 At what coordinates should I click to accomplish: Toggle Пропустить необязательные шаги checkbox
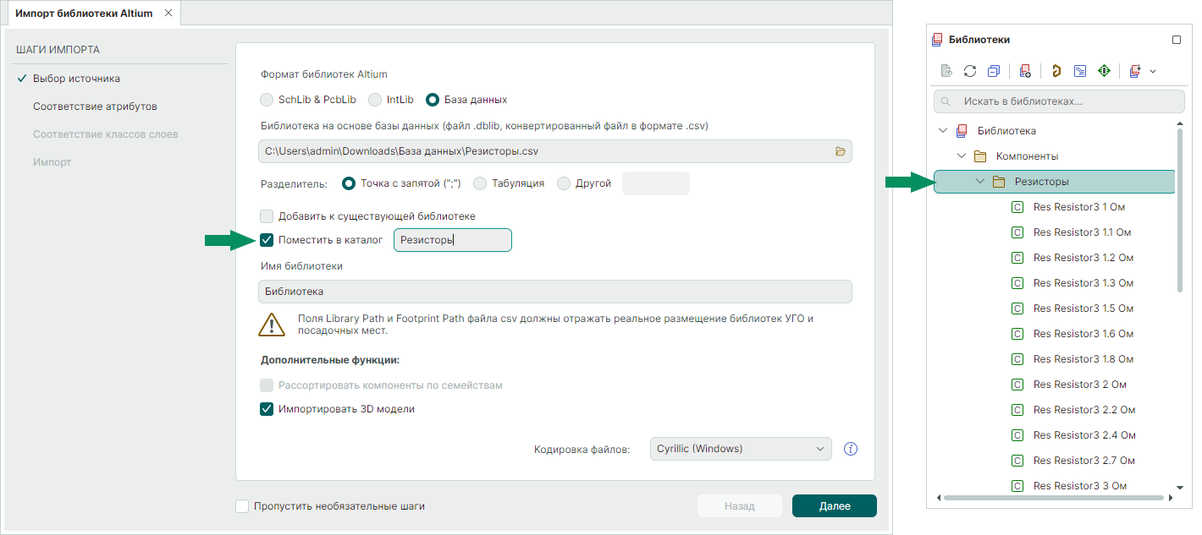[243, 506]
